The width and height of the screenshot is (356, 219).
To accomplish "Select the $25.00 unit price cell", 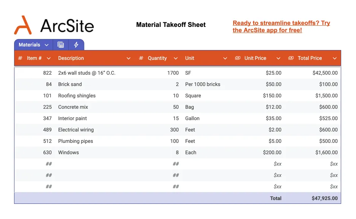I will coord(273,73).
